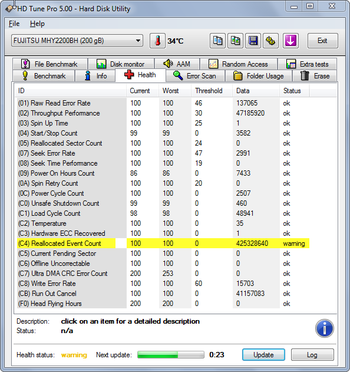The image size is (350, 372).
Task: Open the Help menu
Action: 37,24
